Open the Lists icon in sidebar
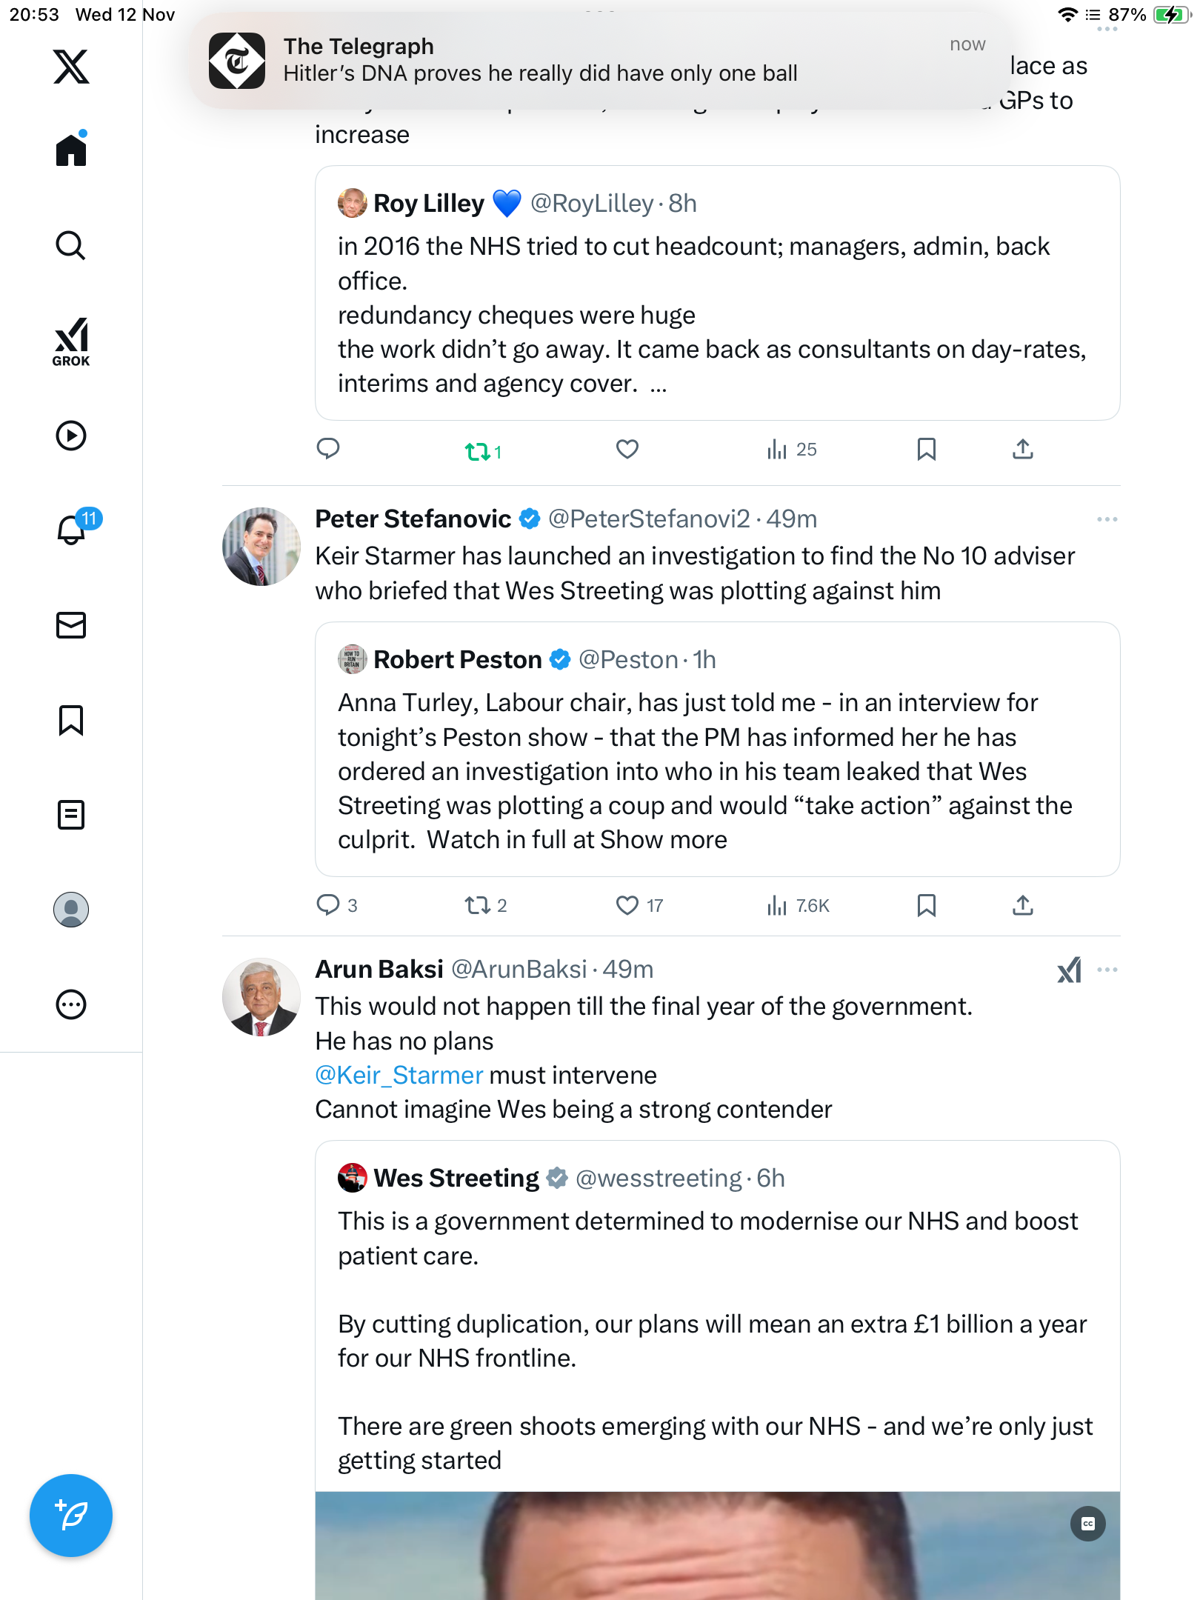Viewport: 1200px width, 1600px height. (x=71, y=815)
